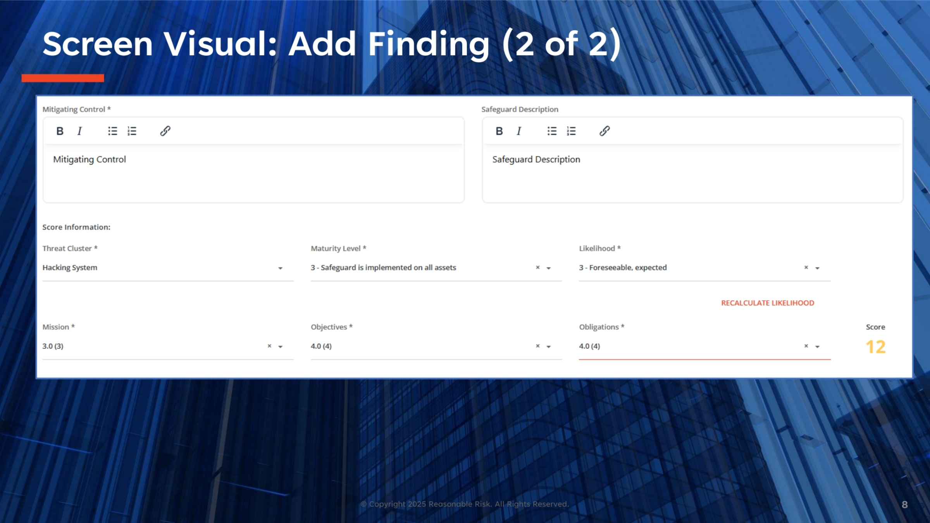Viewport: 930px width, 523px height.
Task: Toggle italic in Safeguard Description editor
Action: pos(519,131)
